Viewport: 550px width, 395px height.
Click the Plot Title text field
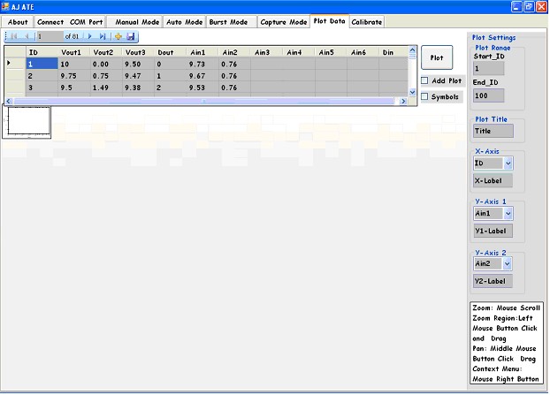coord(493,131)
